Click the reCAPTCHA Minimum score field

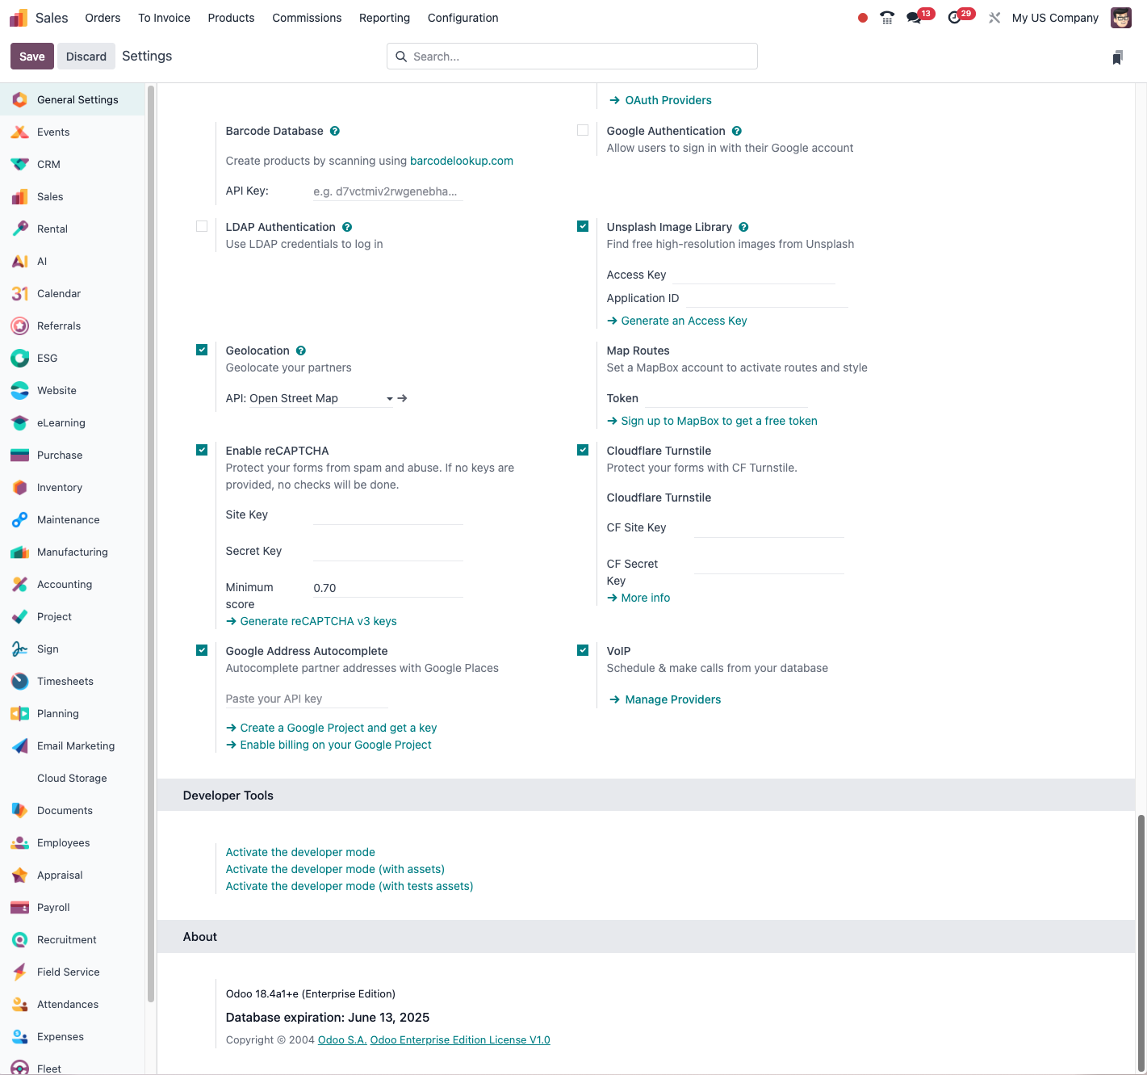coord(388,588)
